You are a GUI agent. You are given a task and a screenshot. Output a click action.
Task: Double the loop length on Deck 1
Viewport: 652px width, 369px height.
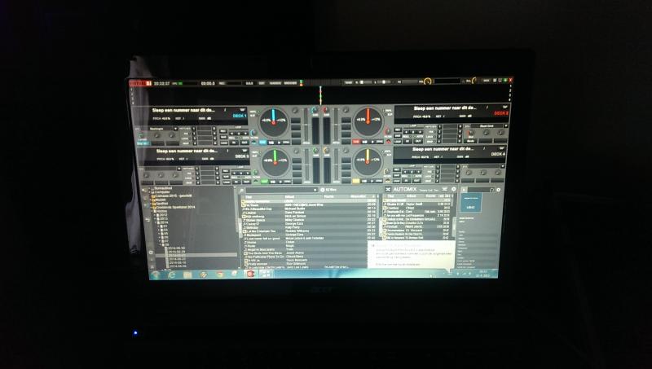246,134
